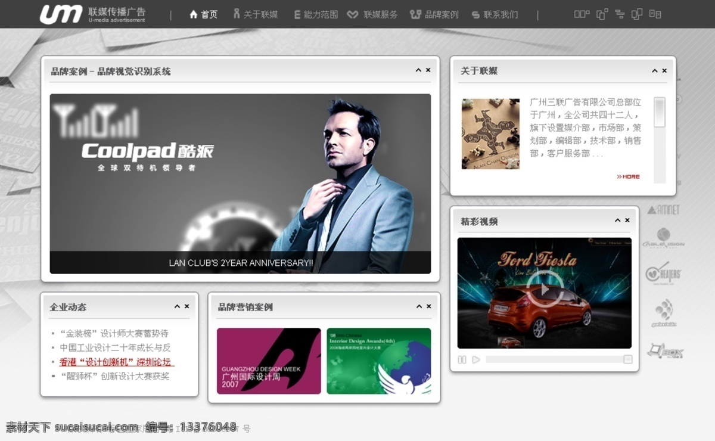Open “醒狮杯”创新设计大赛获奖 news link
The width and height of the screenshot is (715, 441).
click(114, 376)
